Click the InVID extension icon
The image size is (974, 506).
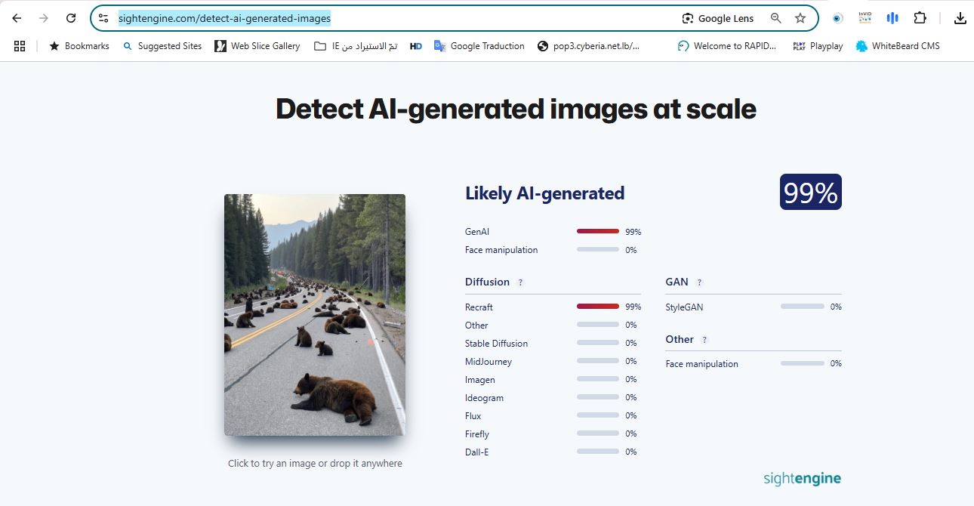point(865,18)
